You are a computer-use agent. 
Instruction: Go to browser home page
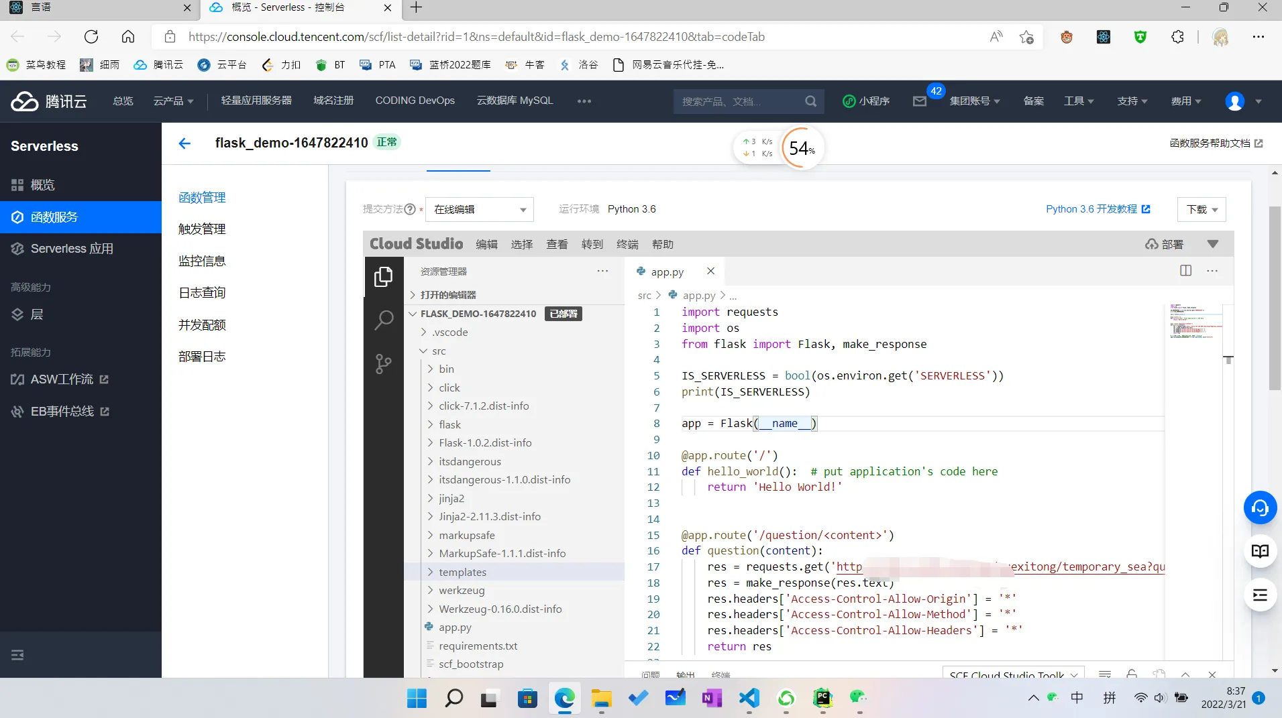(127, 37)
